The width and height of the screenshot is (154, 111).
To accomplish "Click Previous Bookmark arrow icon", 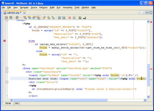I will [x=44, y=18].
